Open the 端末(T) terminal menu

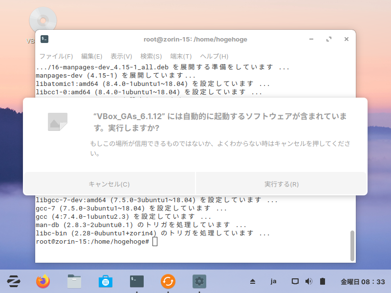(x=181, y=56)
